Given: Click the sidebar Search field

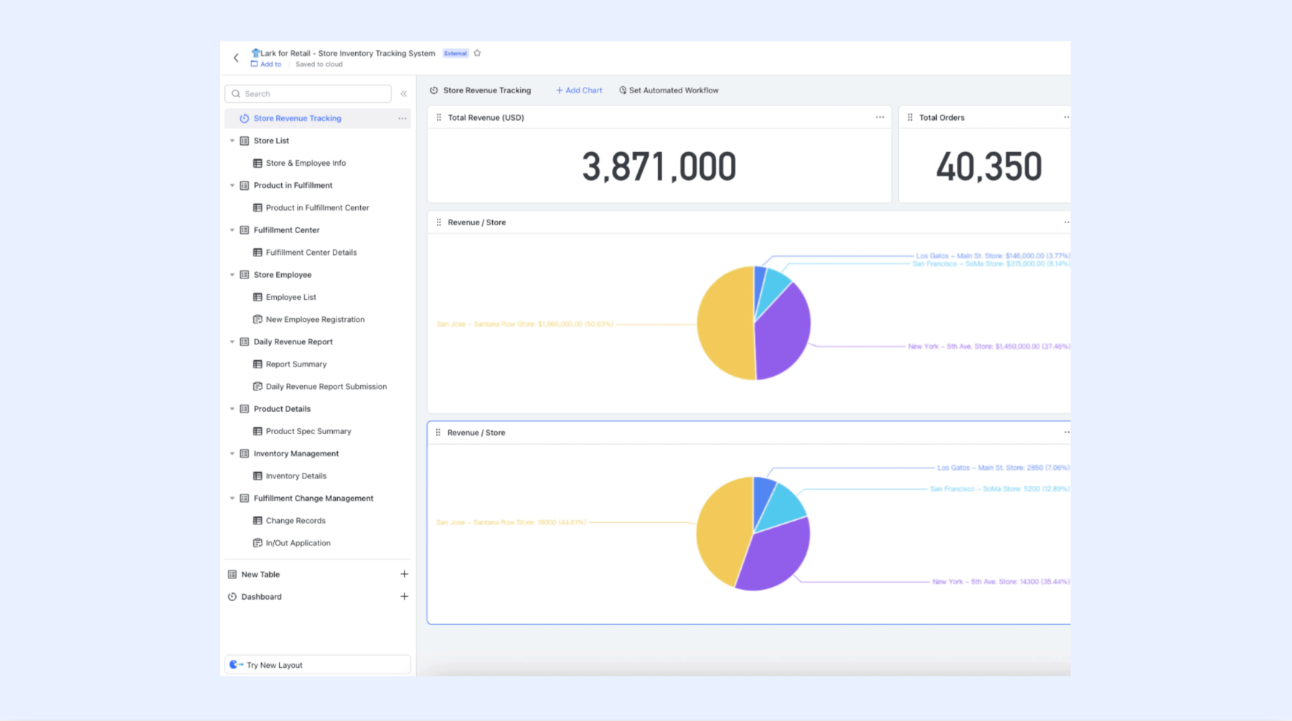Looking at the screenshot, I should (x=308, y=94).
